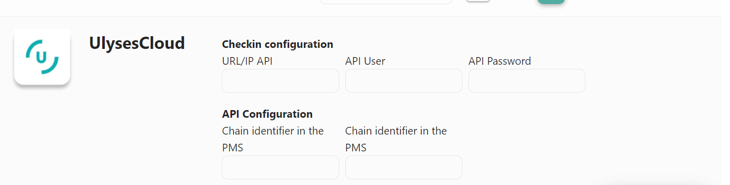
Task: Click the UlysesCloud logo icon
Action: [42, 57]
